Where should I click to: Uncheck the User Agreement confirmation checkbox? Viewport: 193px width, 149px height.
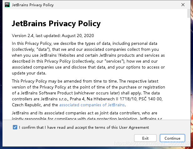(15, 127)
